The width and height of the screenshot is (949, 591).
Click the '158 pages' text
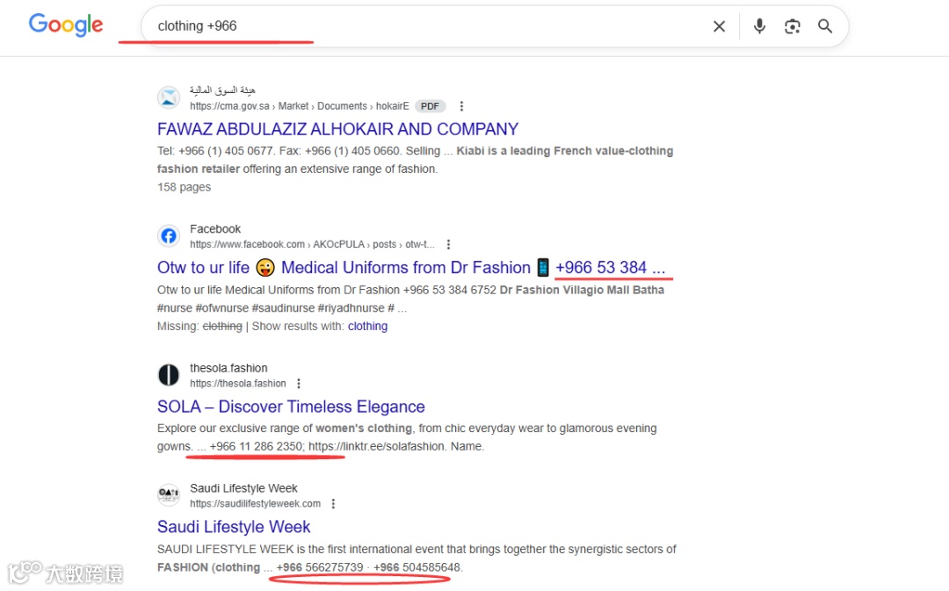pyautogui.click(x=184, y=187)
